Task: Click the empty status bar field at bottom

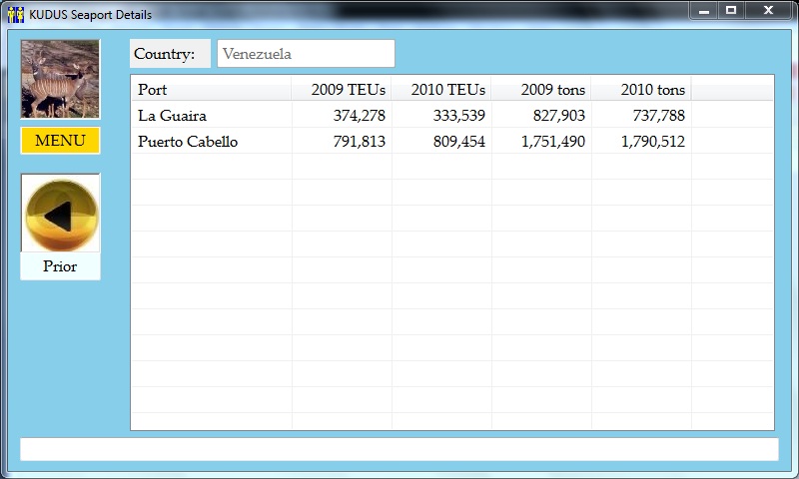Action: (x=399, y=449)
